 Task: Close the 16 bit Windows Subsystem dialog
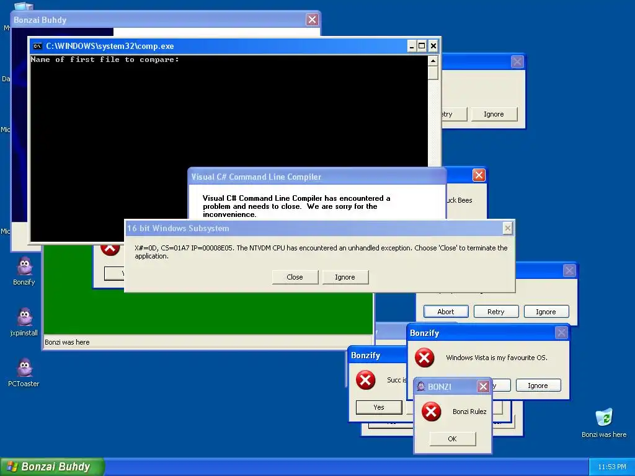coord(507,228)
